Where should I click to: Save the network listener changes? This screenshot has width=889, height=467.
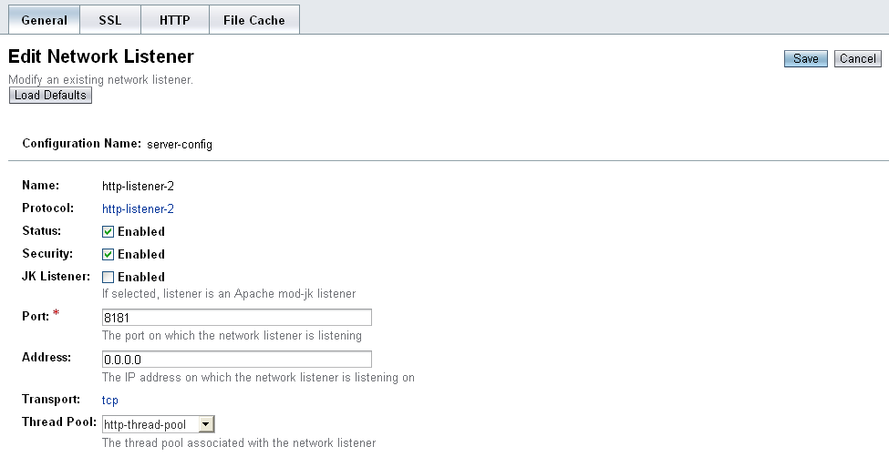click(x=806, y=59)
